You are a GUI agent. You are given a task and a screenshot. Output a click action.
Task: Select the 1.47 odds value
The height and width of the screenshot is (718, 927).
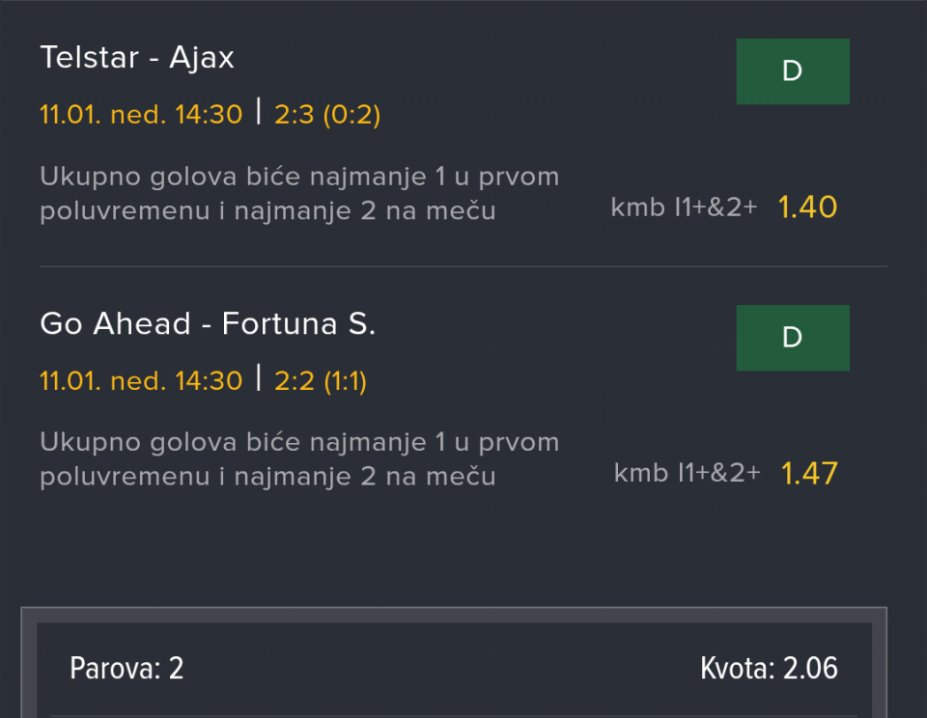(x=809, y=473)
